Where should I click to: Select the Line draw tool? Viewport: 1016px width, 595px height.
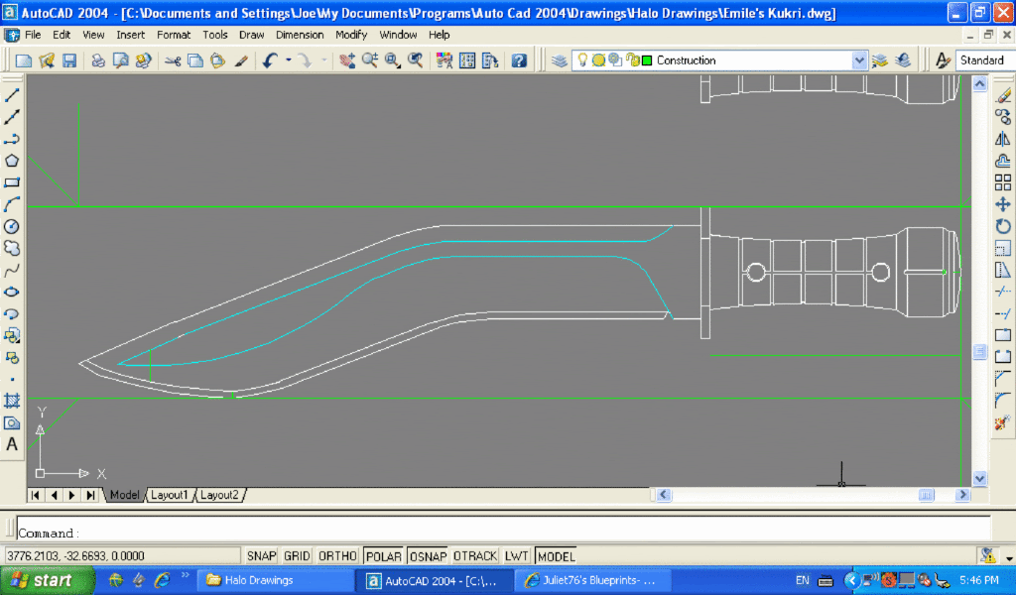point(12,96)
